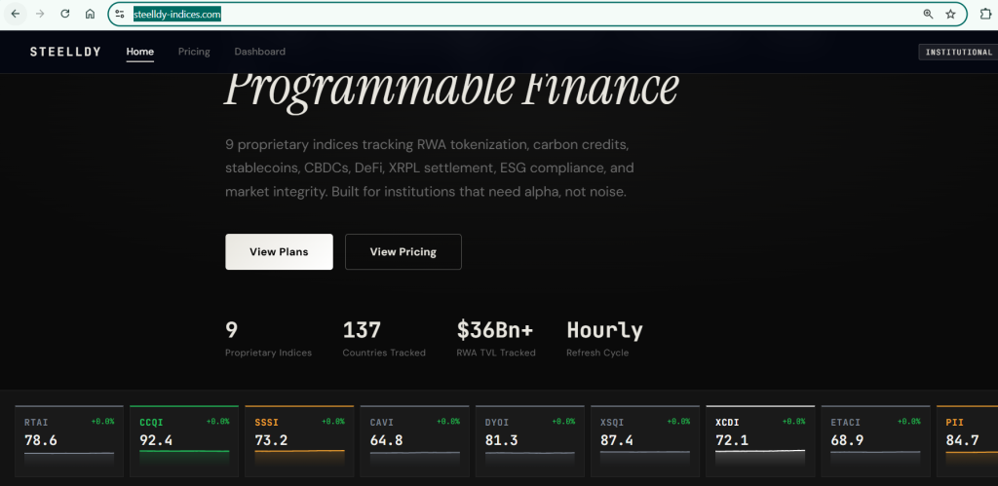Click the 'Hourly' refresh cycle value
Viewport: 998px width, 486px height.
[x=604, y=331]
